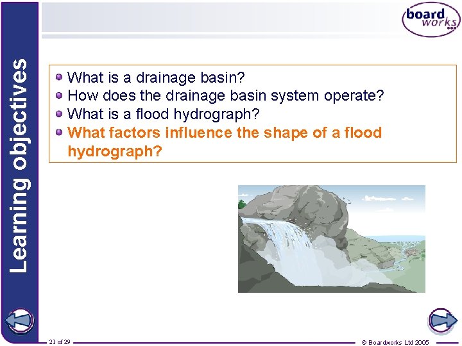462x346 pixels.
Task: Select "How does the drainage basin system operate?"
Action: (x=226, y=95)
